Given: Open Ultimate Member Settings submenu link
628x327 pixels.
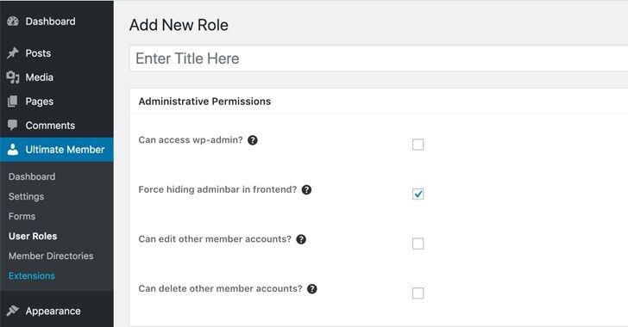Looking at the screenshot, I should point(27,197).
